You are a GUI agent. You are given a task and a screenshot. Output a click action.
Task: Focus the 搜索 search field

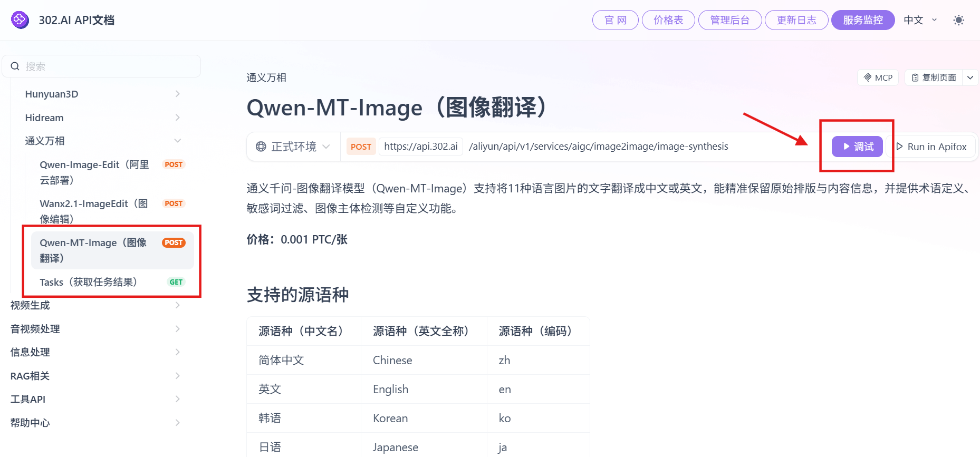tap(101, 66)
